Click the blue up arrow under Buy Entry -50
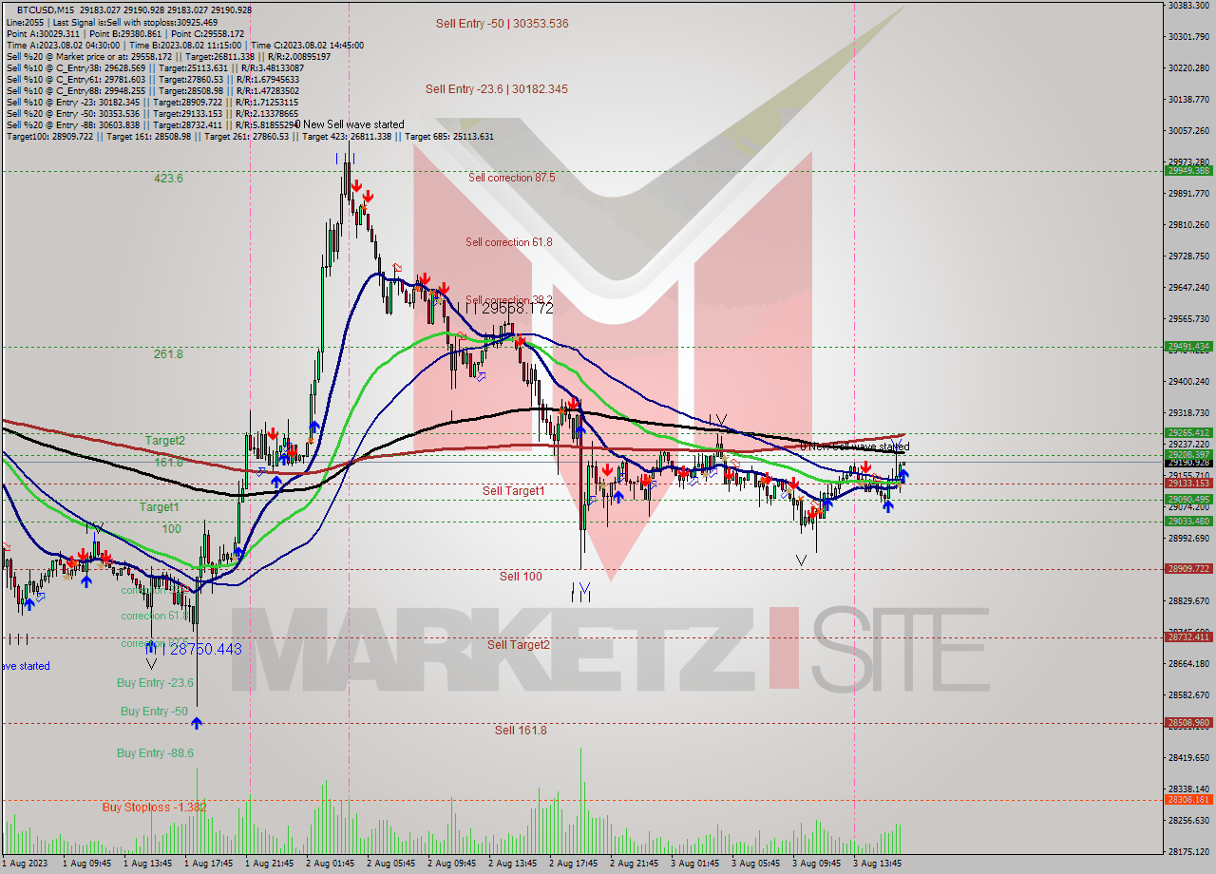The width and height of the screenshot is (1216, 874). [197, 724]
